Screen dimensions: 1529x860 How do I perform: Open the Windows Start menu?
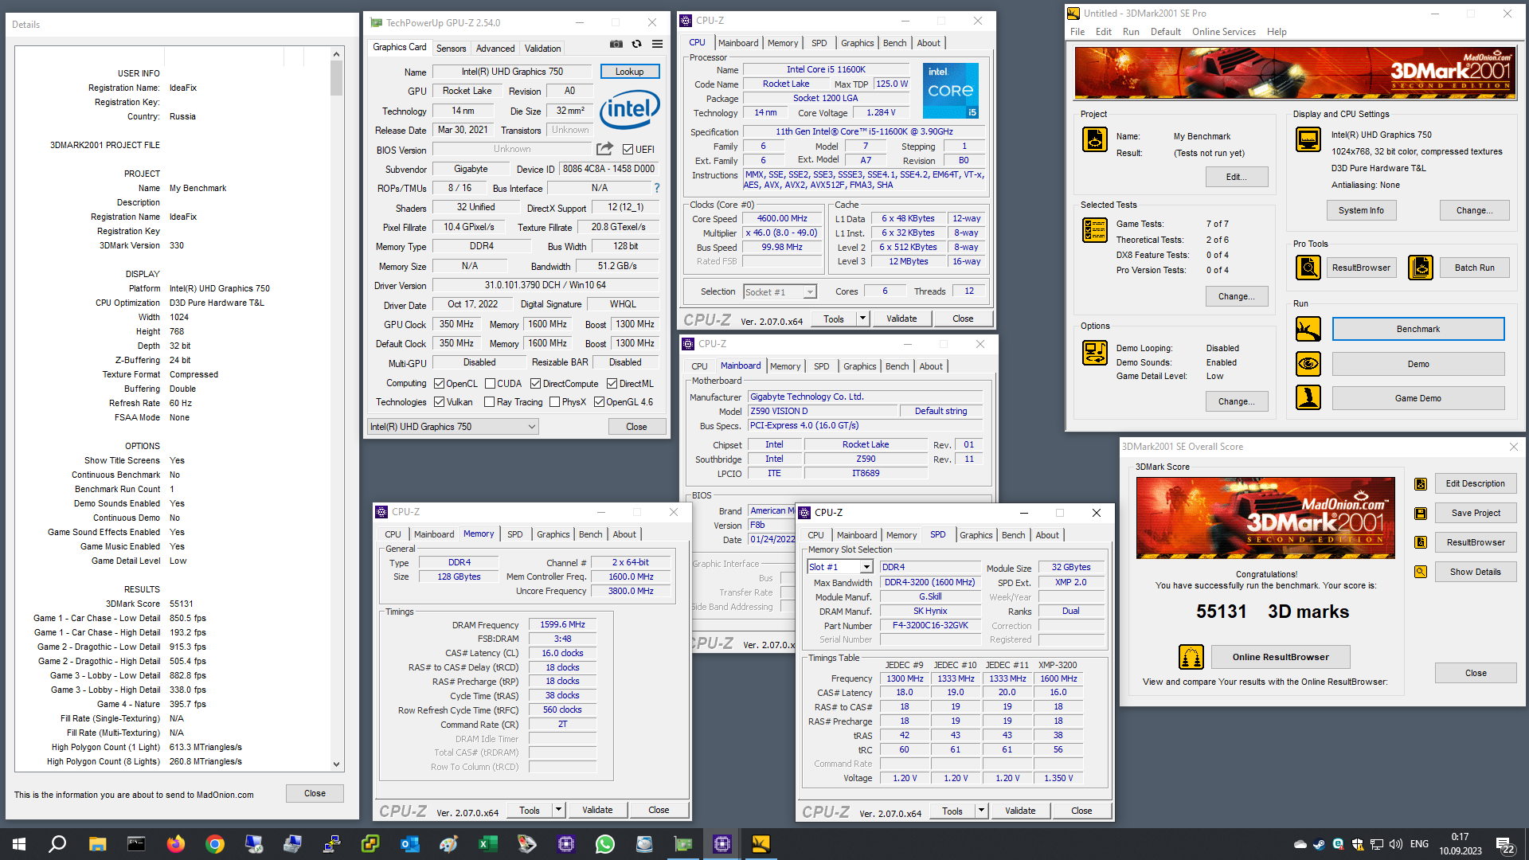point(19,844)
